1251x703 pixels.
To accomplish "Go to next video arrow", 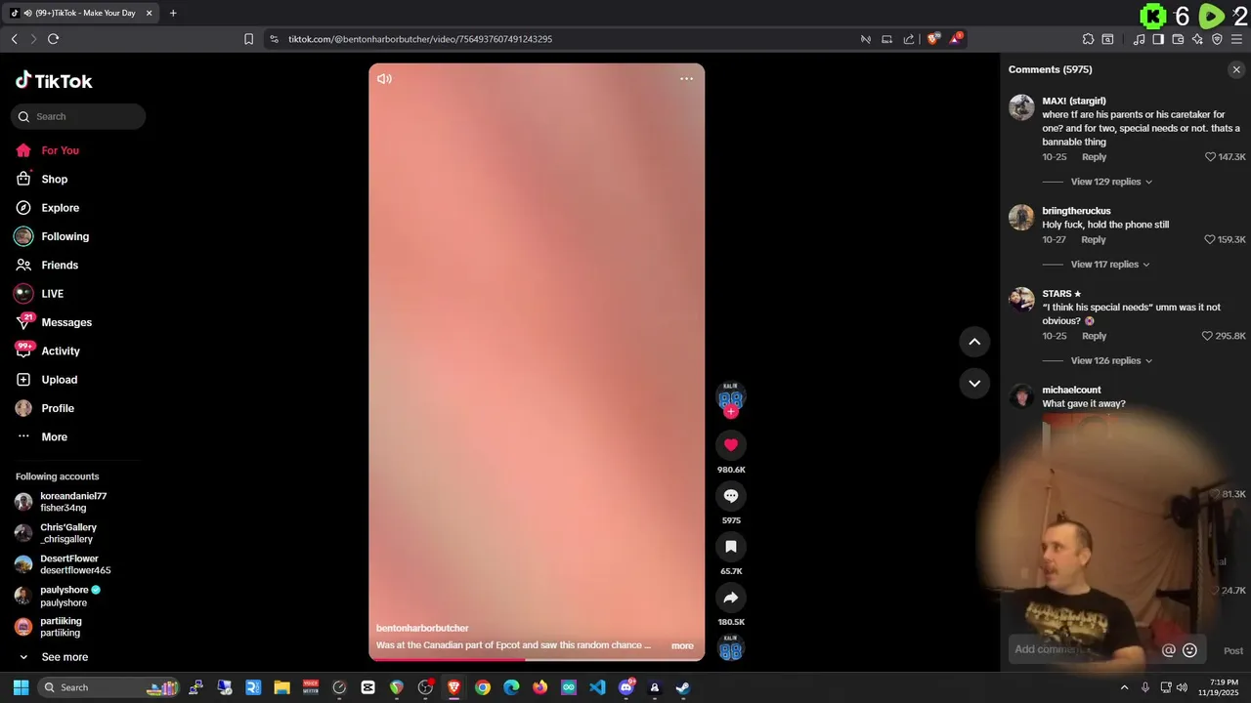I will point(974,383).
